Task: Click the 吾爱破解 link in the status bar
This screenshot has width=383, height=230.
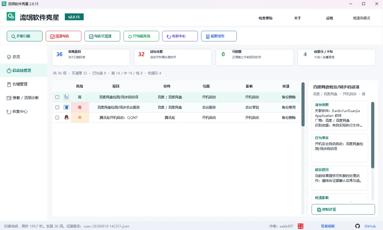Action: pyautogui.click(x=328, y=226)
